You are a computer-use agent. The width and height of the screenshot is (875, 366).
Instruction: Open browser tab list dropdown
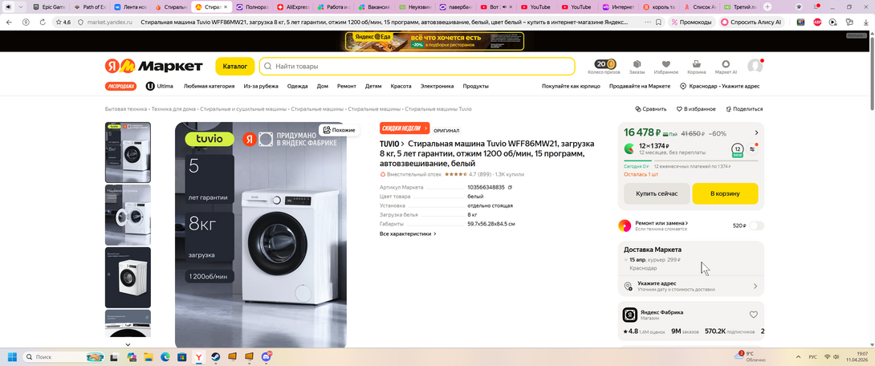(x=21, y=6)
